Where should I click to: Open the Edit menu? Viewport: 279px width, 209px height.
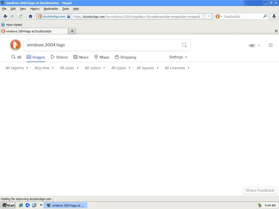(x=13, y=9)
